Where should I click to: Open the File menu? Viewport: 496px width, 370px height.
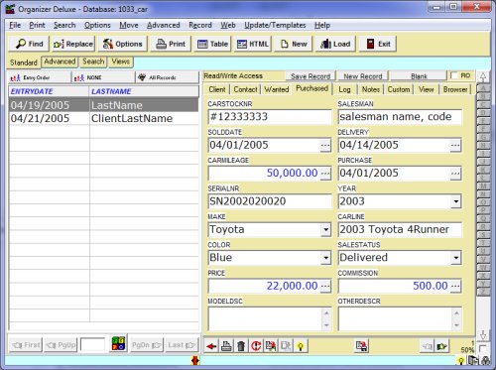[x=15, y=25]
